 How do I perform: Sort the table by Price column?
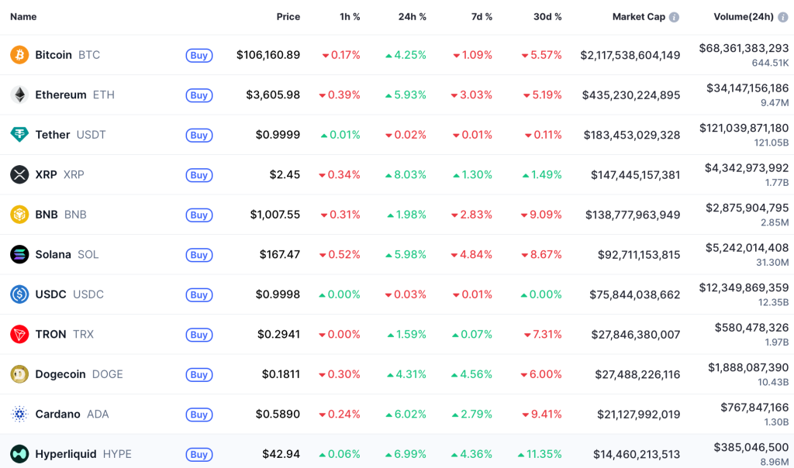click(x=288, y=16)
